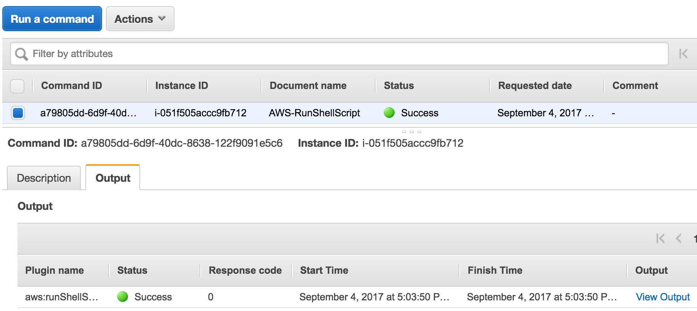Open the View Output link
This screenshot has height=311, width=697.
click(x=662, y=297)
